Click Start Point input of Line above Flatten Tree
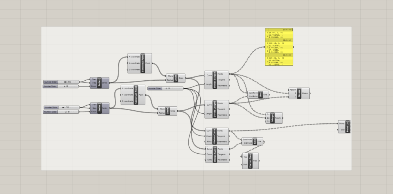Viewport: 393px width, 194px height. [x=248, y=139]
